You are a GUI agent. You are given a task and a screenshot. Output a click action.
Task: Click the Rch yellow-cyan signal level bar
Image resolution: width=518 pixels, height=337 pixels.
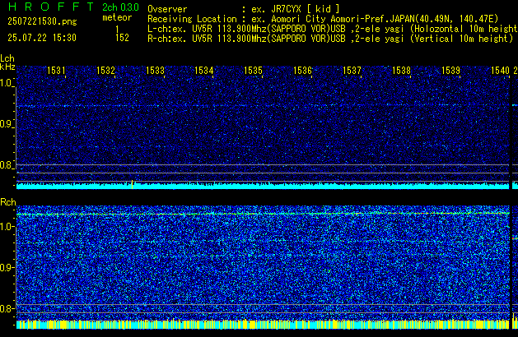click(x=263, y=324)
